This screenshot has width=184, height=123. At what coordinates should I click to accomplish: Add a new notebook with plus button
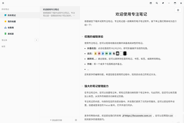click(x=36, y=40)
